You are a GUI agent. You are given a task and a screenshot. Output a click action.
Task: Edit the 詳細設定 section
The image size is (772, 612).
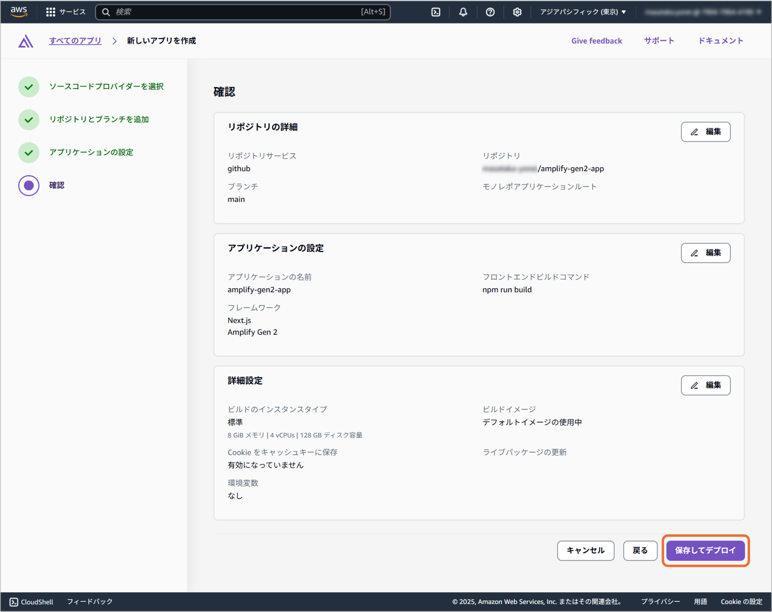tap(705, 385)
